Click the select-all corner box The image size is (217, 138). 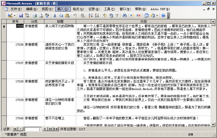click(4, 21)
